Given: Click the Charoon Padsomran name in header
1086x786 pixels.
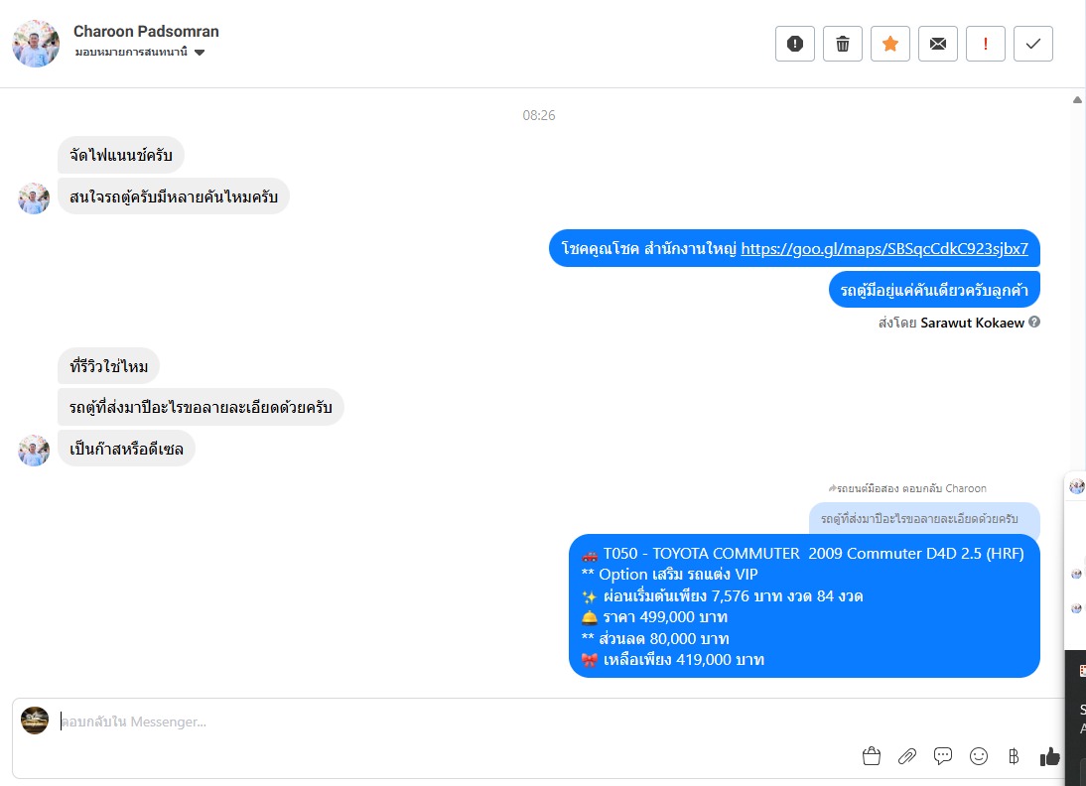Looking at the screenshot, I should pos(146,31).
